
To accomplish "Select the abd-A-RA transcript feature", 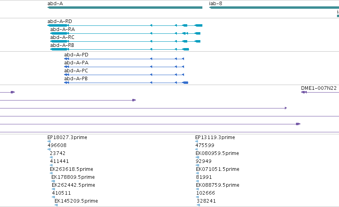I will [125, 33].
